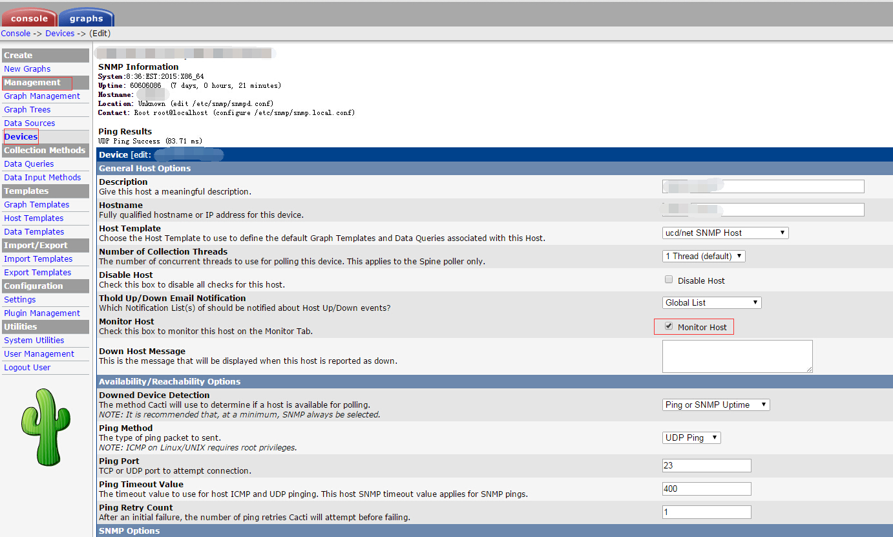Open New Graphs in the sidebar
The image size is (893, 537).
tap(27, 69)
